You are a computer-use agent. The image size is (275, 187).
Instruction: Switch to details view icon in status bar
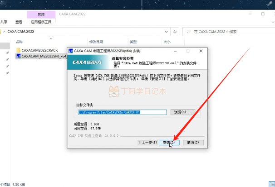(272, 184)
